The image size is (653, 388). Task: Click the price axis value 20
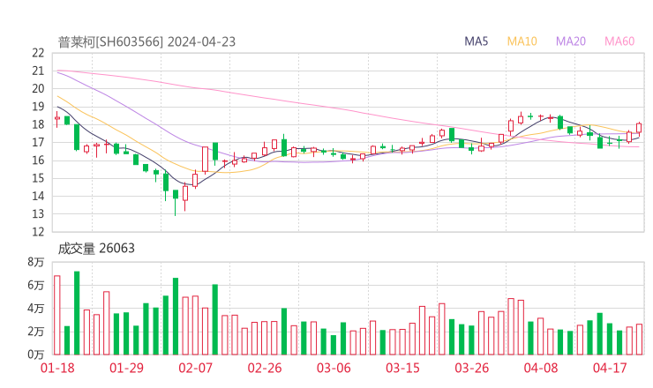38,89
